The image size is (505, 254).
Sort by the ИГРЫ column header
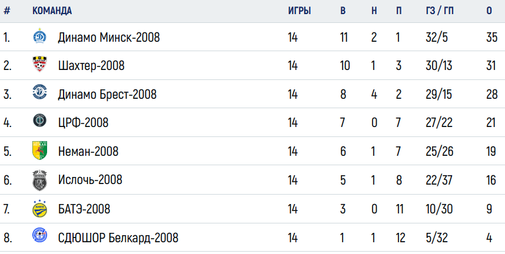299,11
